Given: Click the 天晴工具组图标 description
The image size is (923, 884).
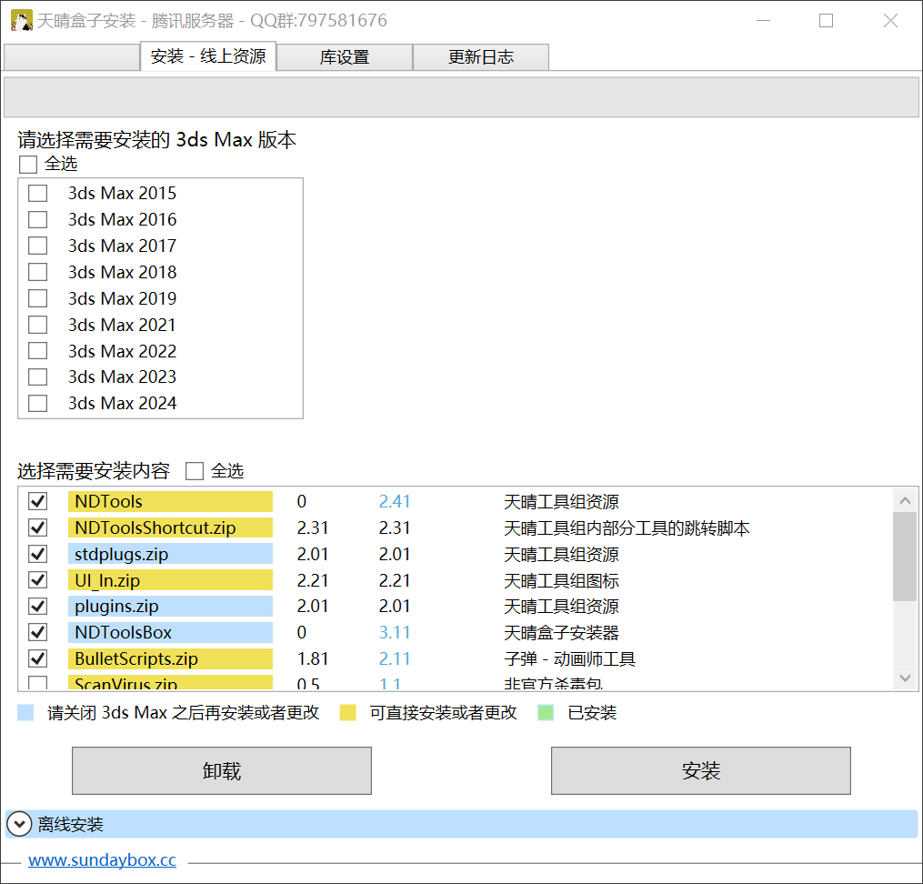Looking at the screenshot, I should [562, 581].
